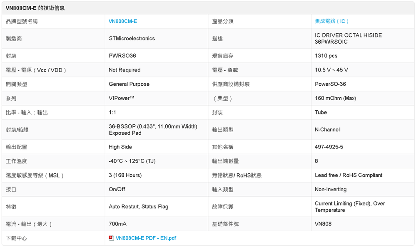Select the 輸出配置 label
This screenshot has width=416, height=247.
pos(17,147)
